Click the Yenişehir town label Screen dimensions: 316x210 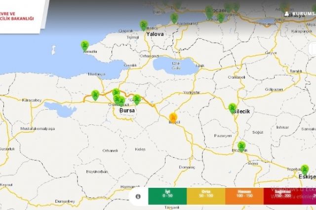(x=192, y=92)
